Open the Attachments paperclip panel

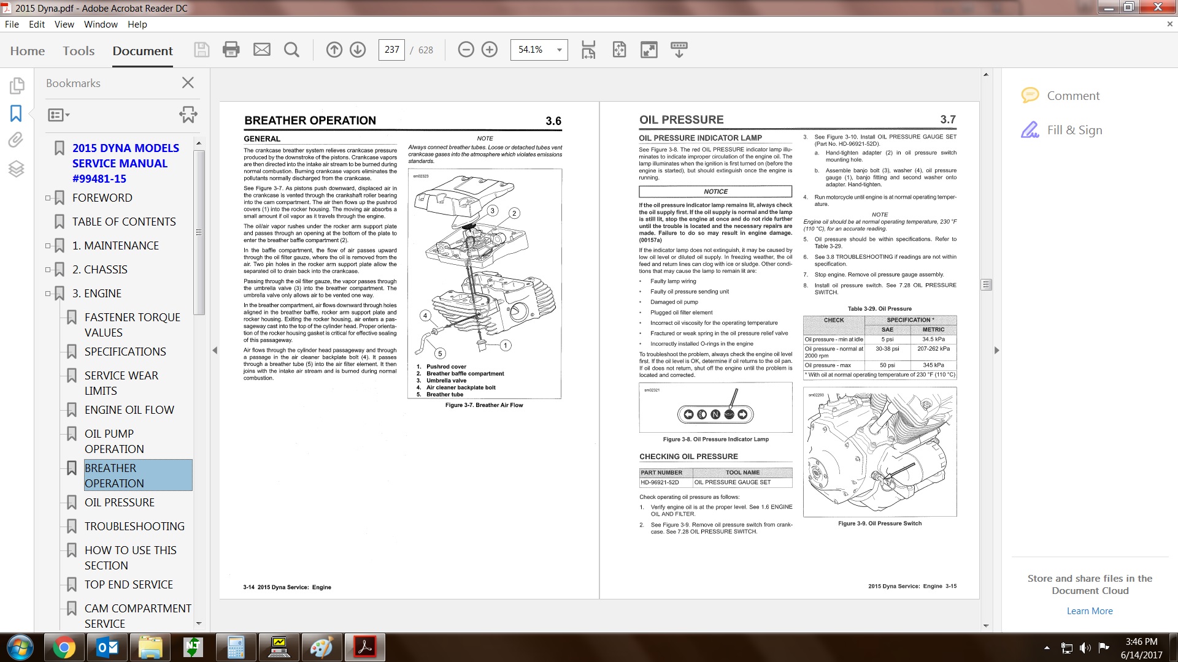[x=16, y=140]
